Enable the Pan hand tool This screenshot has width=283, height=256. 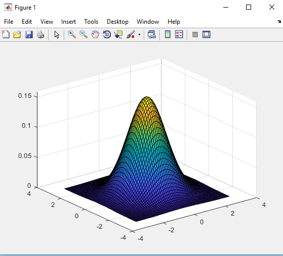(95, 34)
